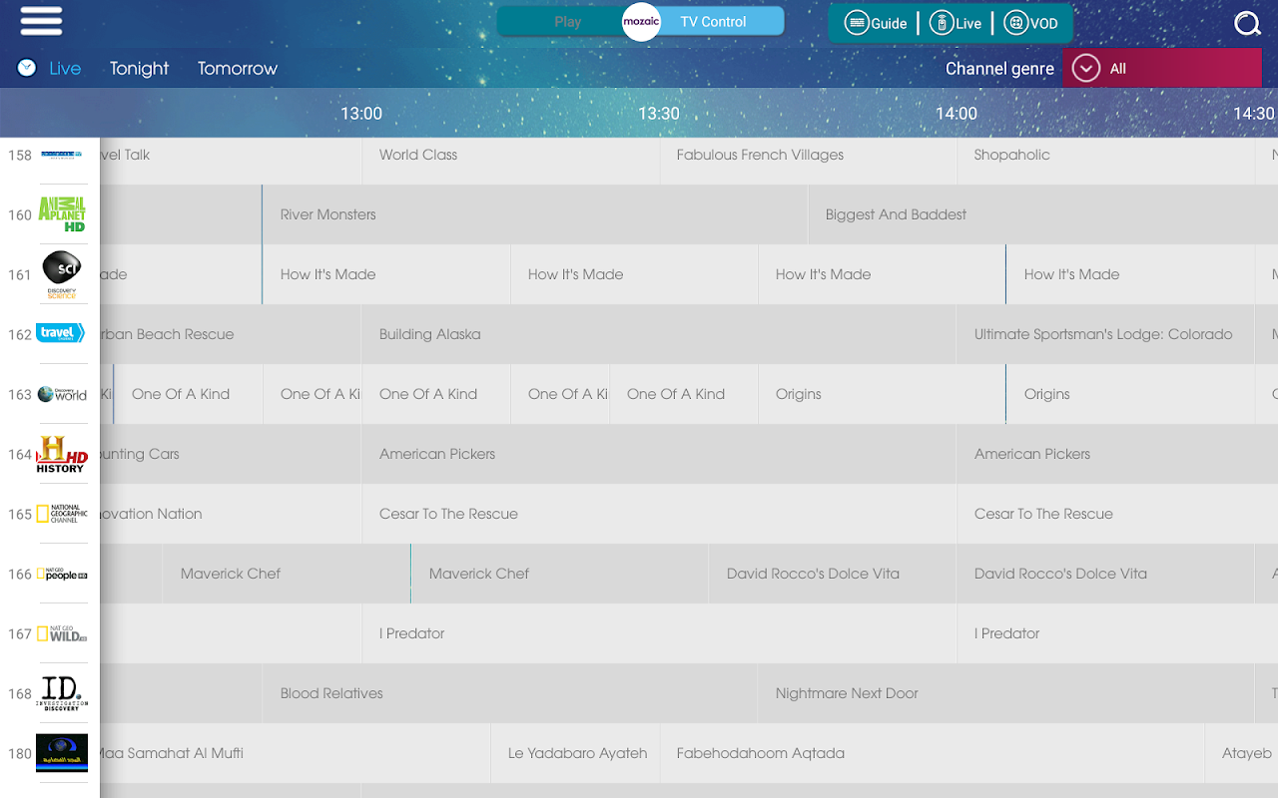Select the Tonight tab

pyautogui.click(x=139, y=68)
